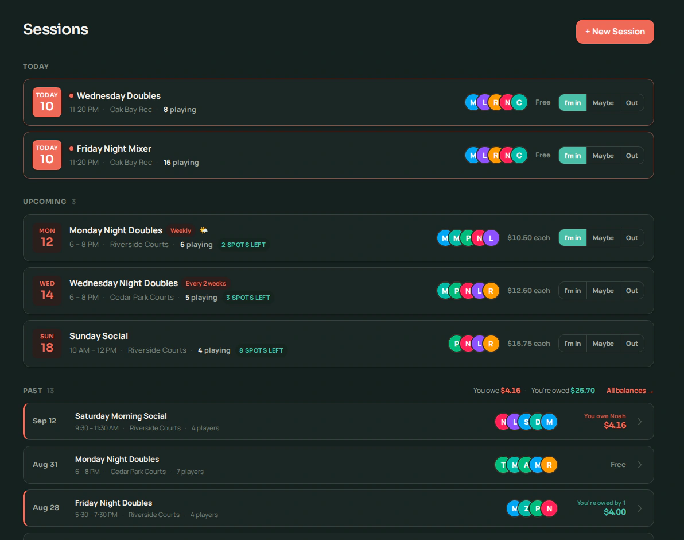Expand Aug 31 Monday Night Doubles chevron
This screenshot has height=540, width=684.
(639, 465)
